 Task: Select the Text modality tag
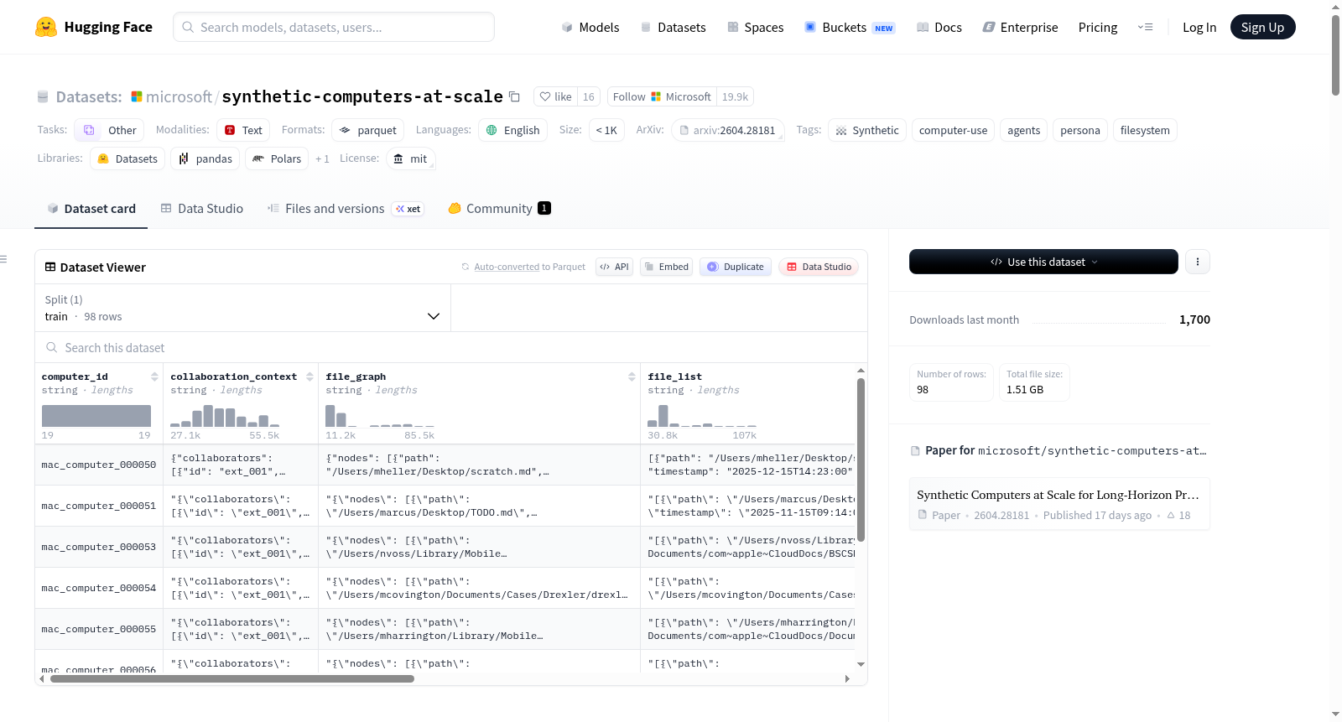[243, 130]
